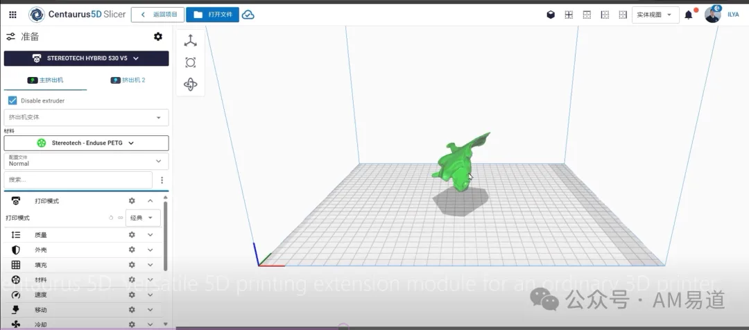
Task: Select the right side view grid icon
Action: click(623, 15)
